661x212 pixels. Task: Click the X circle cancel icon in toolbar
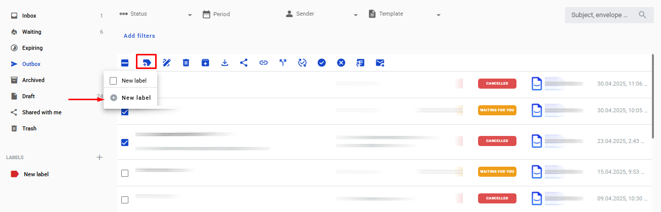click(x=341, y=62)
